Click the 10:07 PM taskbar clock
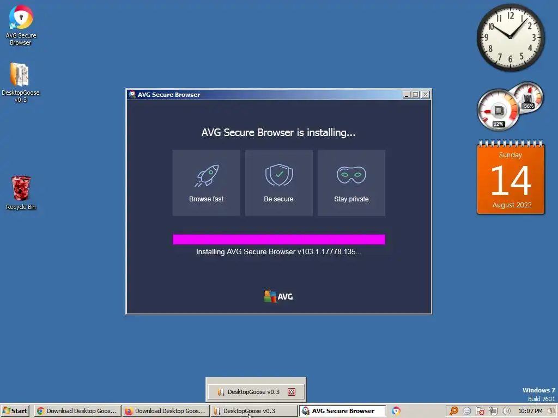 point(530,411)
